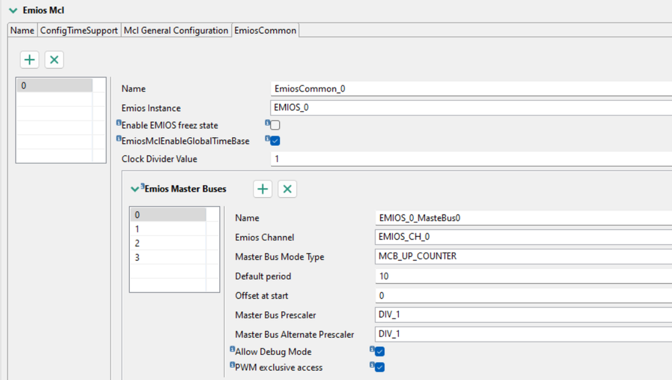Collapse the Emios Mcl section
Viewport: 672px width, 380px height.
click(13, 11)
